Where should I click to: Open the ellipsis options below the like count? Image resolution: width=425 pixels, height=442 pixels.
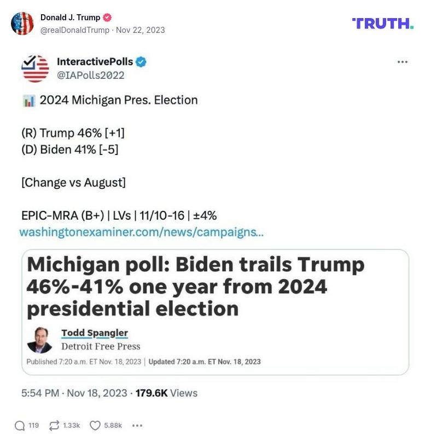tap(137, 426)
